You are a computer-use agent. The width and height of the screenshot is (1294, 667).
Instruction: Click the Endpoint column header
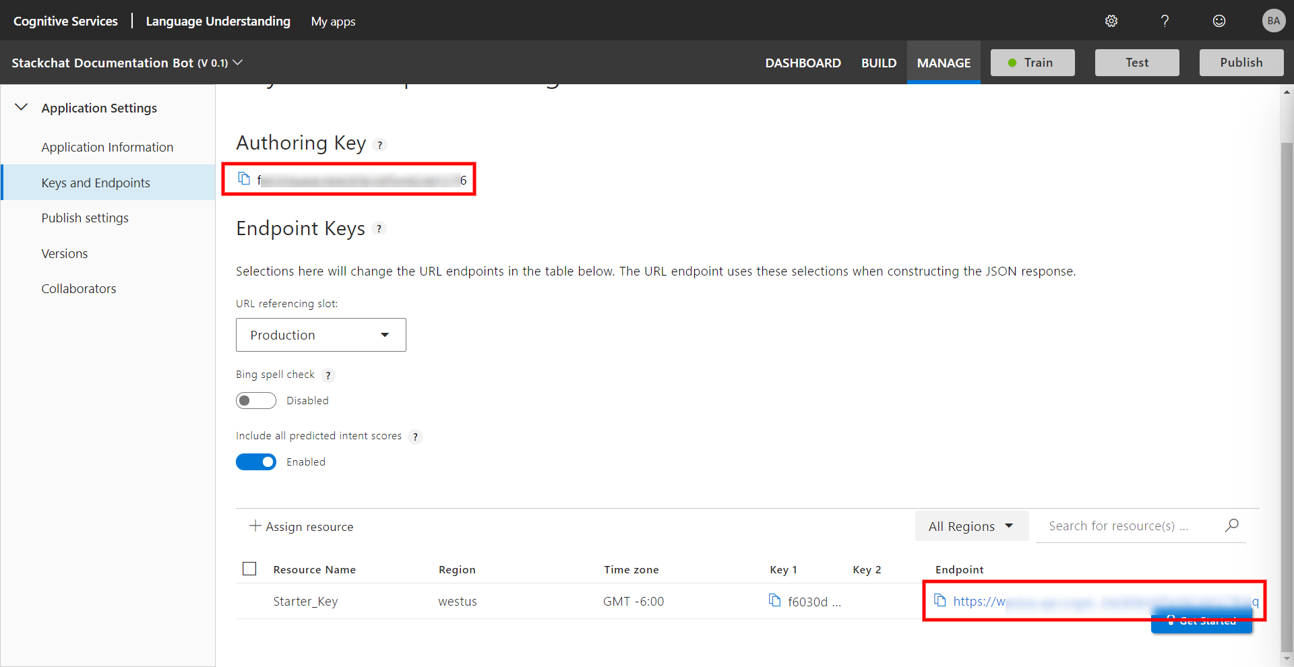coord(959,569)
